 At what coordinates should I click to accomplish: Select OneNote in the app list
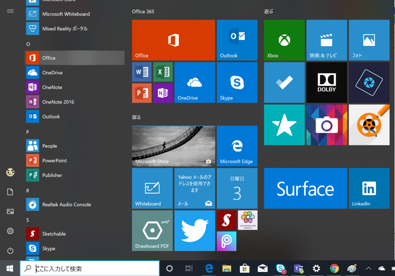(x=75, y=87)
